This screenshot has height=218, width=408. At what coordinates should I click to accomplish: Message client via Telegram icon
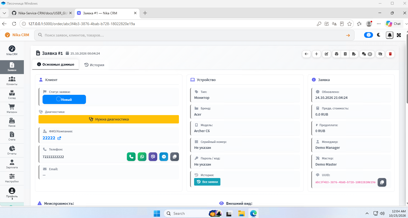(x=164, y=157)
